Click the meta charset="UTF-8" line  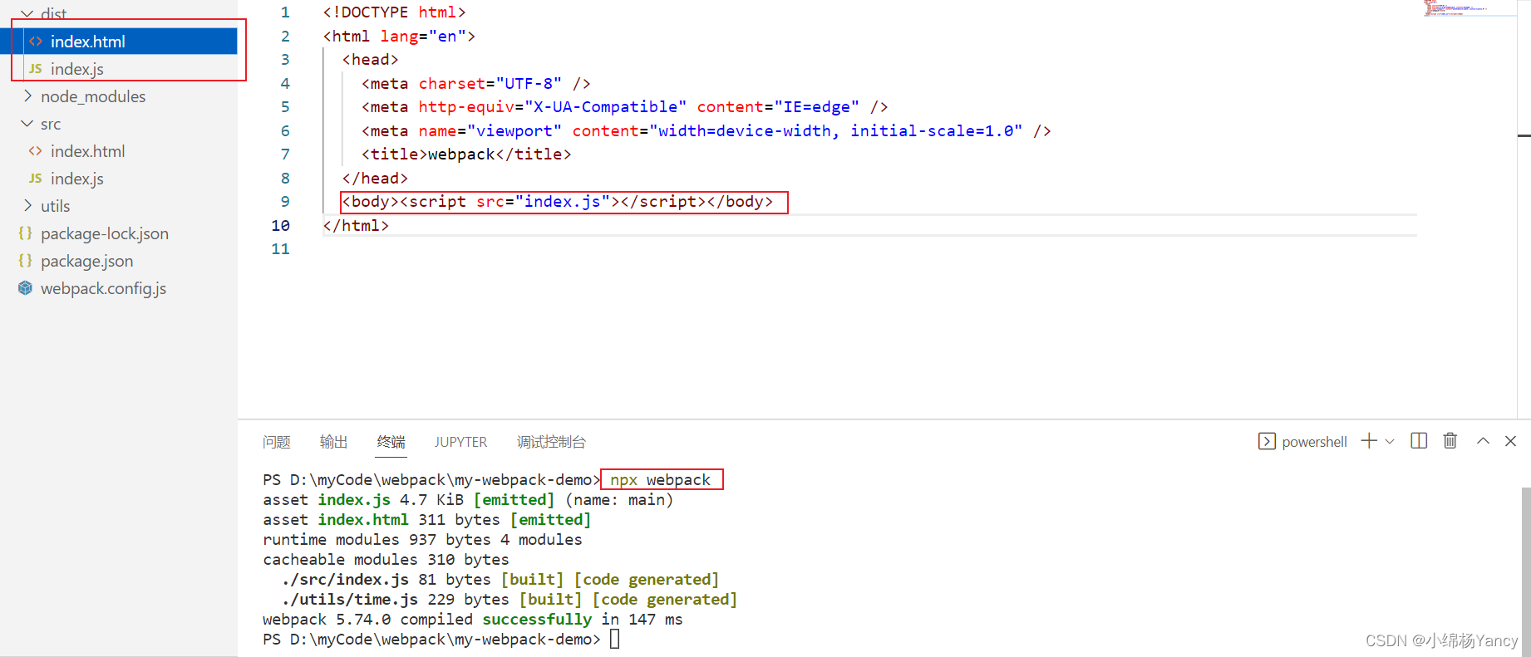pos(476,84)
